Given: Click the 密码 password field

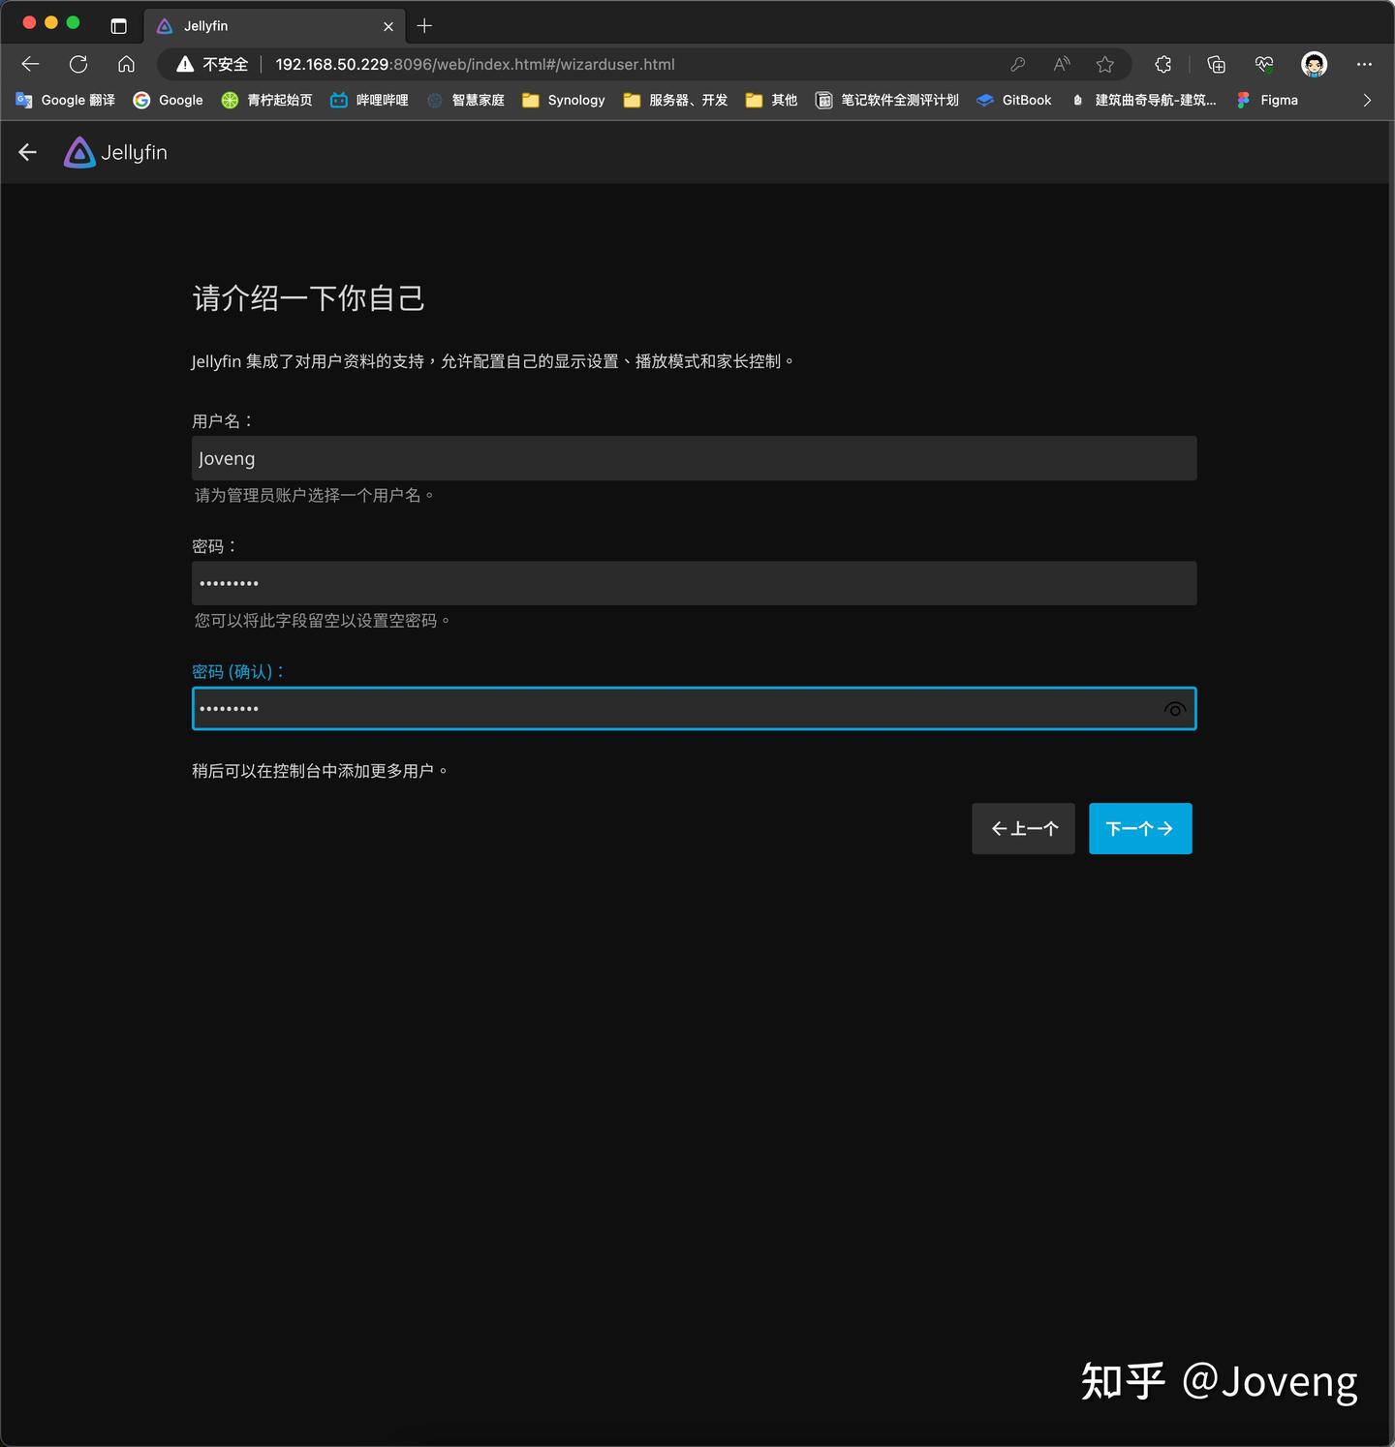Looking at the screenshot, I should [694, 583].
